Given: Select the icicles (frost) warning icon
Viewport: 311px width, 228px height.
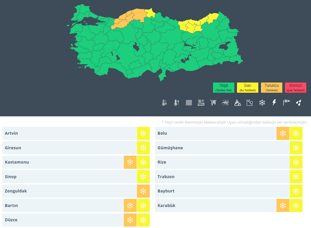Looking at the screenshot, I should pyautogui.click(x=213, y=103).
